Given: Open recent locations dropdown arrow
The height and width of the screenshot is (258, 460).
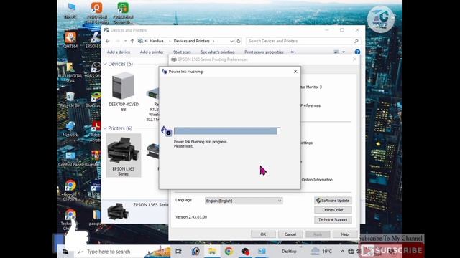Looking at the screenshot, I should (x=125, y=41).
